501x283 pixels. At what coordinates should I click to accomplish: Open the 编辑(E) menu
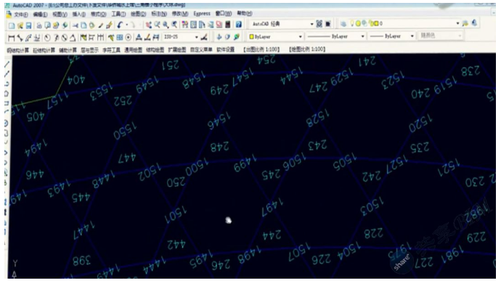(40, 14)
